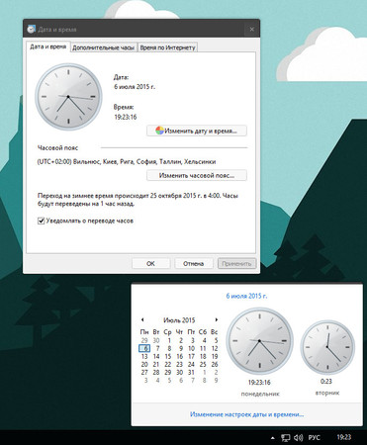Image resolution: width=367 pixels, height=445 pixels.
Task: Click the Пн weekday header in calendar
Action: pyautogui.click(x=144, y=332)
